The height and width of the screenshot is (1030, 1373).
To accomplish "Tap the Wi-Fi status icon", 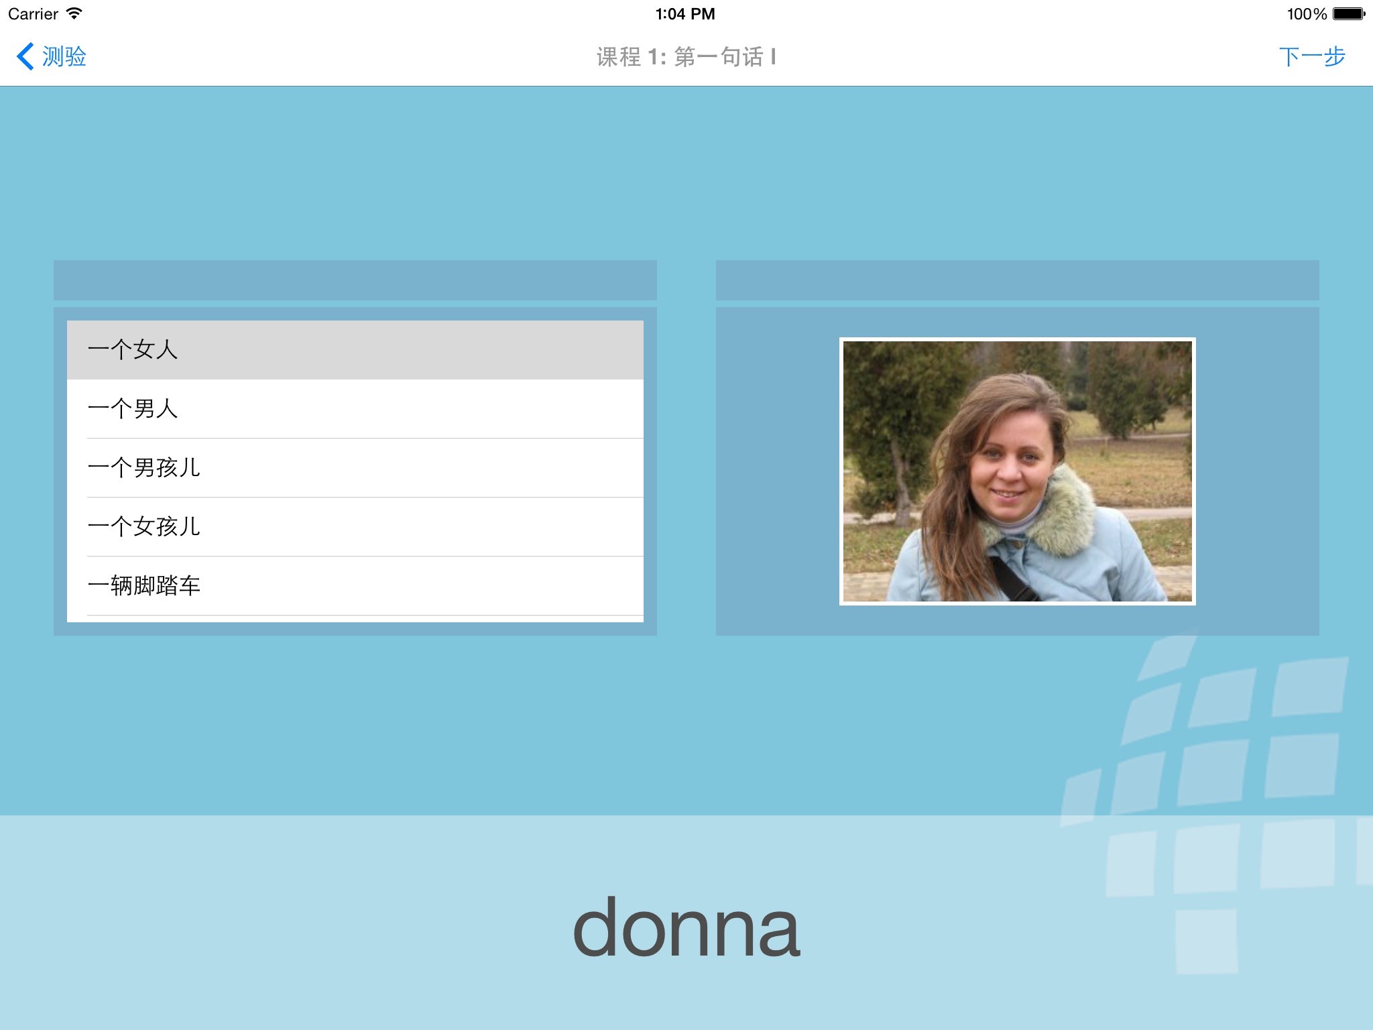I will pos(74,13).
